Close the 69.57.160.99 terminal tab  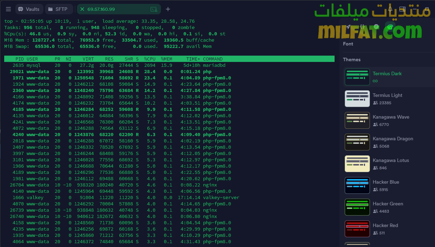[83, 9]
